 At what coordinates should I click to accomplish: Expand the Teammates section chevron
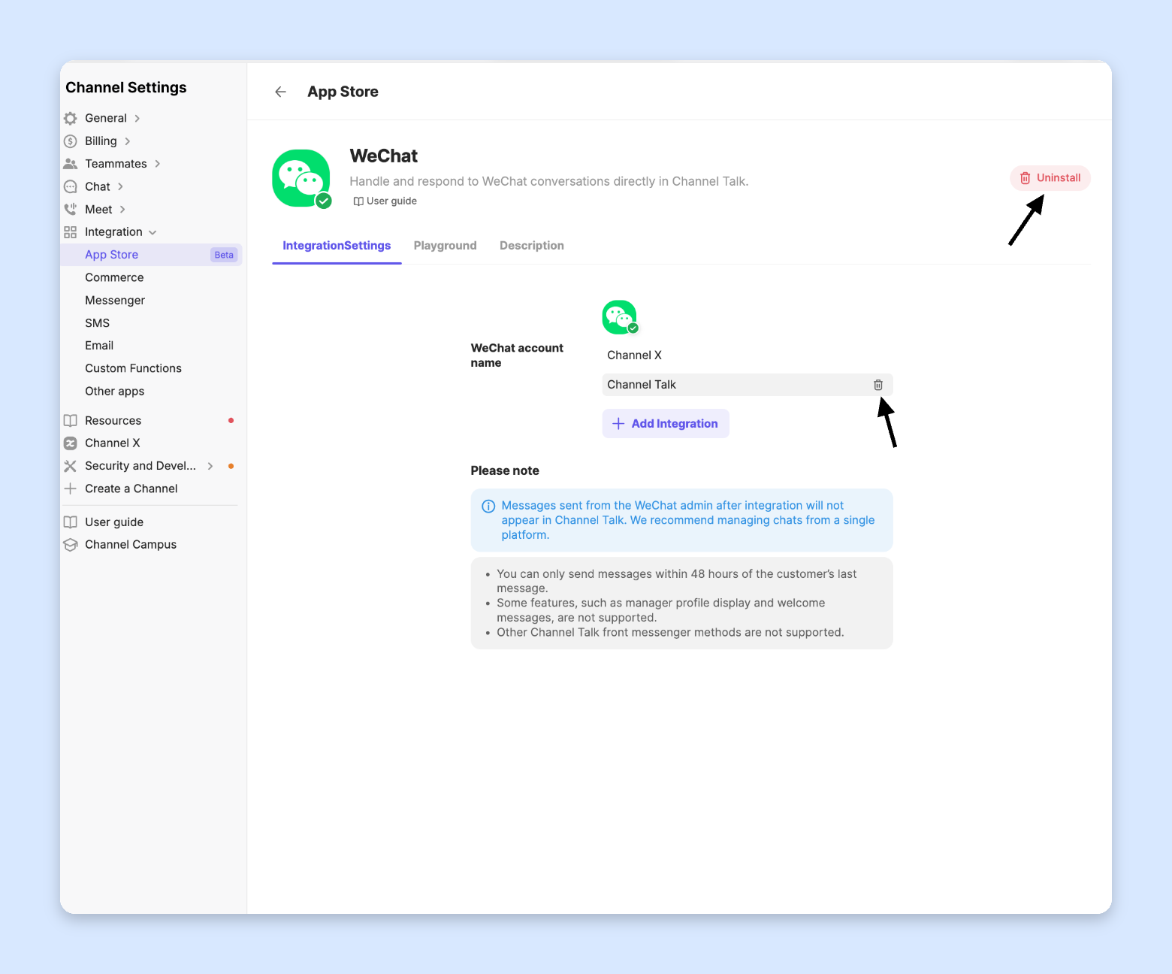[x=158, y=164]
